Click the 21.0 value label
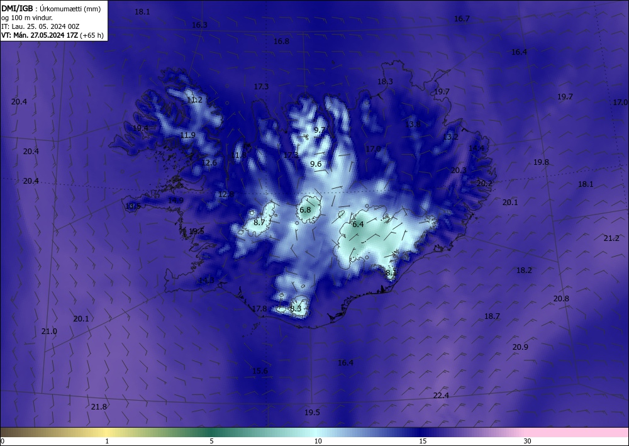 (x=49, y=332)
